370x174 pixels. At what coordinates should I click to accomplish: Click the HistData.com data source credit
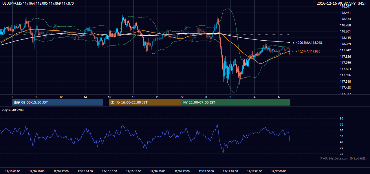[343, 158]
